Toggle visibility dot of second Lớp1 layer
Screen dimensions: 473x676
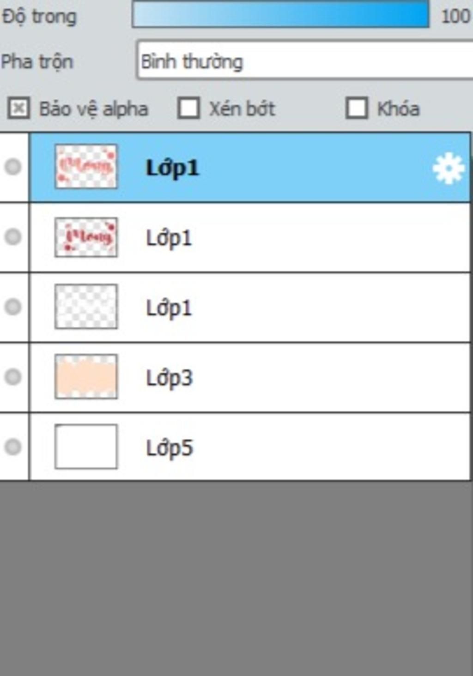point(13,237)
